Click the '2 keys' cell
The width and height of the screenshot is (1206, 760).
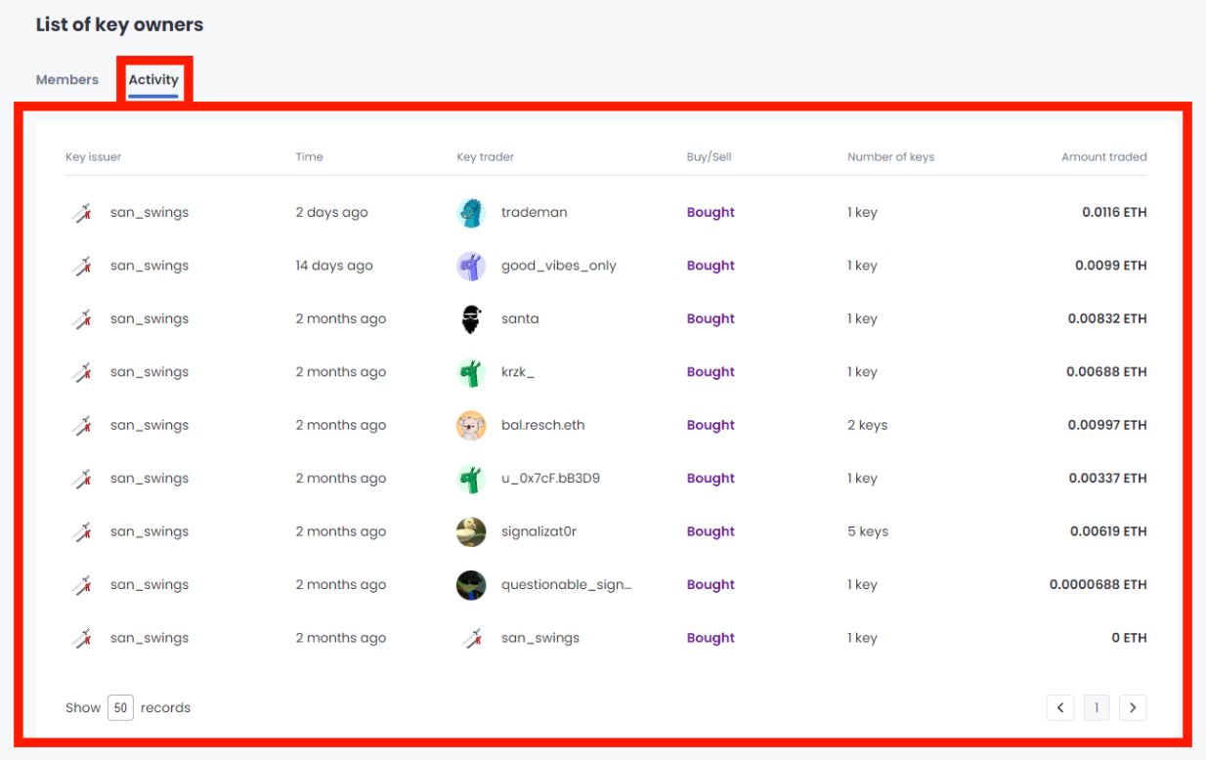point(868,426)
